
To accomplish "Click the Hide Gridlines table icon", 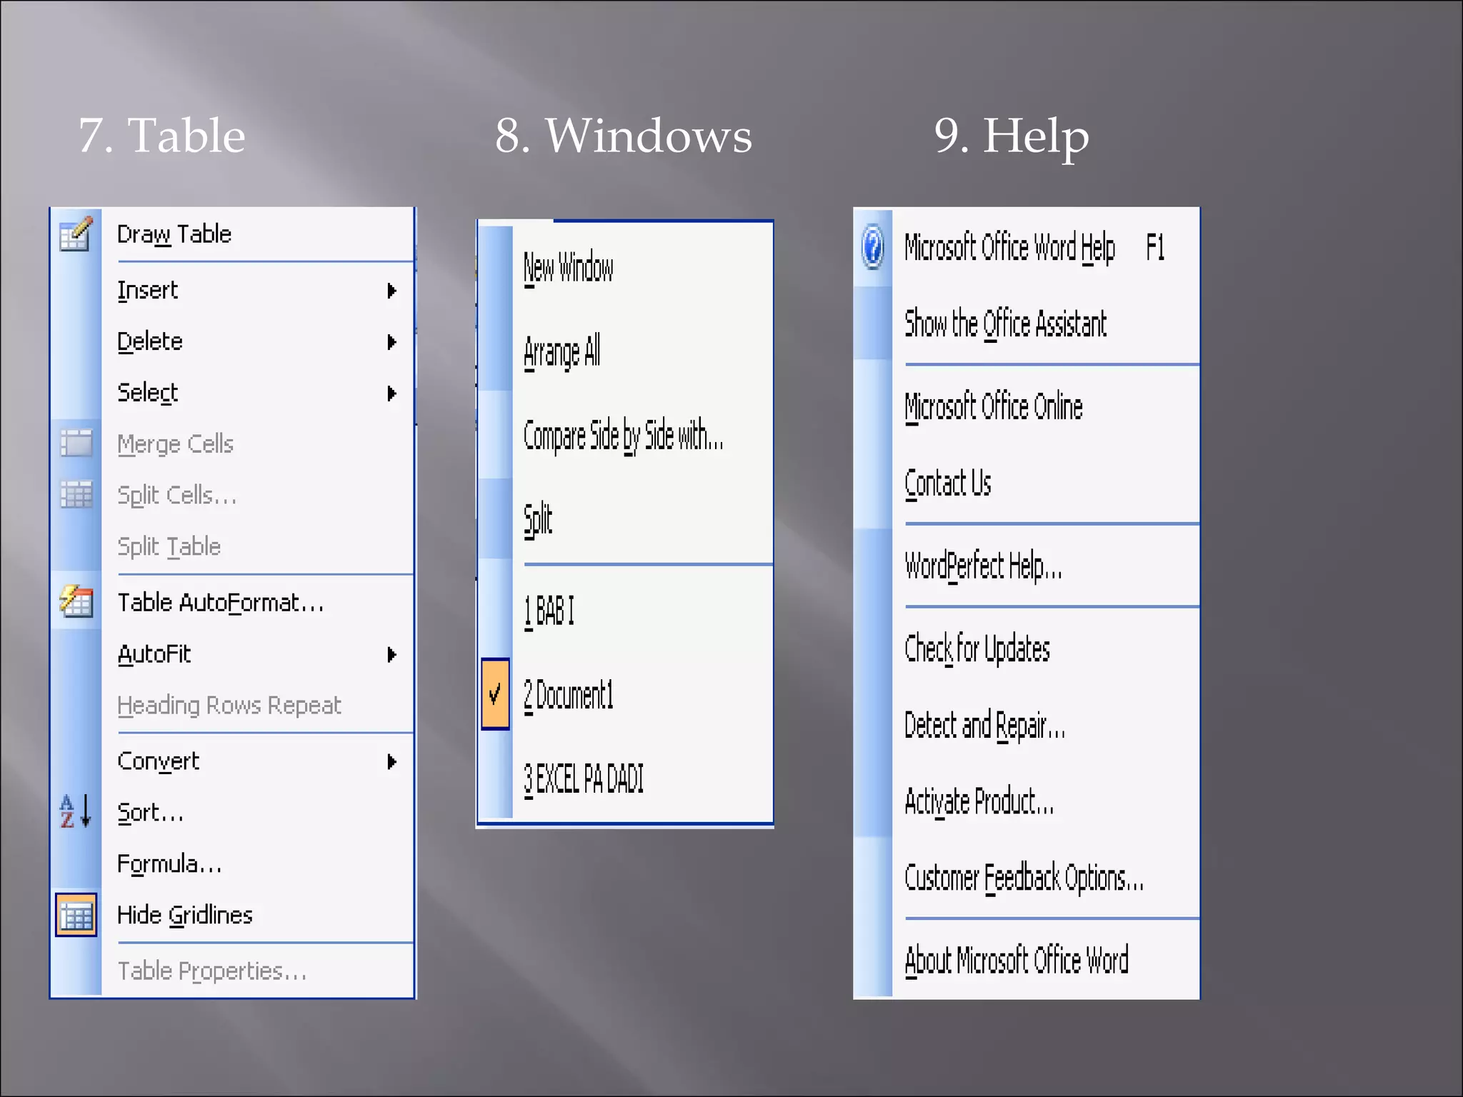I will pos(76,914).
